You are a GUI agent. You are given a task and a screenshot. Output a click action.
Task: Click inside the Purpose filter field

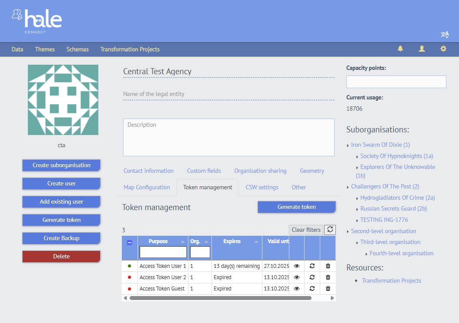coord(162,252)
